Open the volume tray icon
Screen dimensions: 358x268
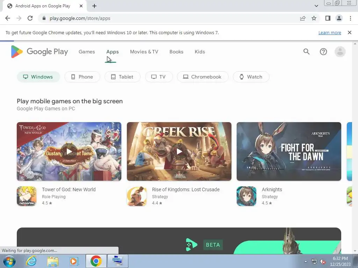(x=323, y=262)
